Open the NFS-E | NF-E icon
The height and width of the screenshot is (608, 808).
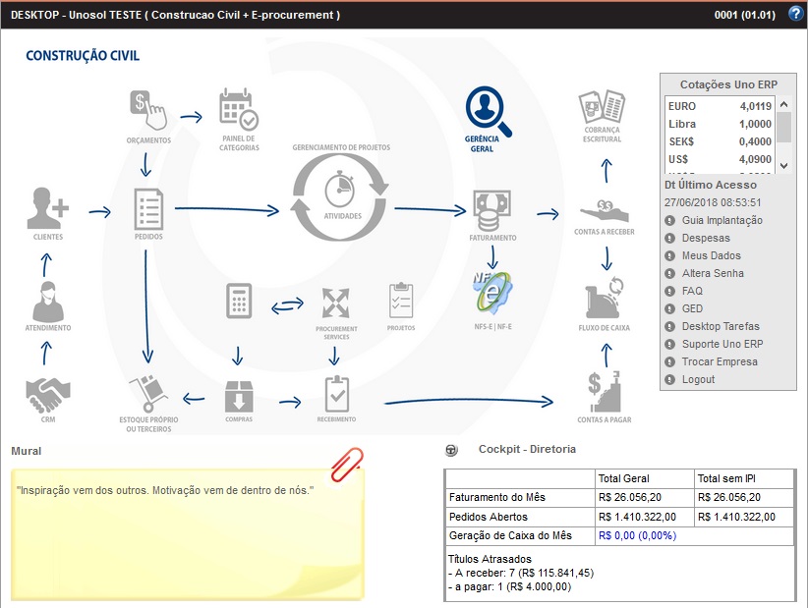pos(492,287)
